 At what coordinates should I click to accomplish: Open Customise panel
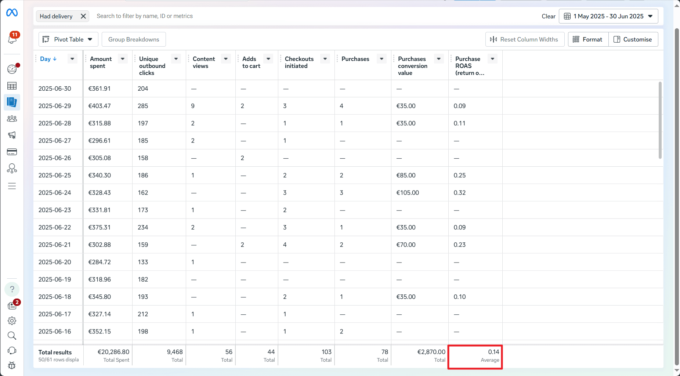633,39
